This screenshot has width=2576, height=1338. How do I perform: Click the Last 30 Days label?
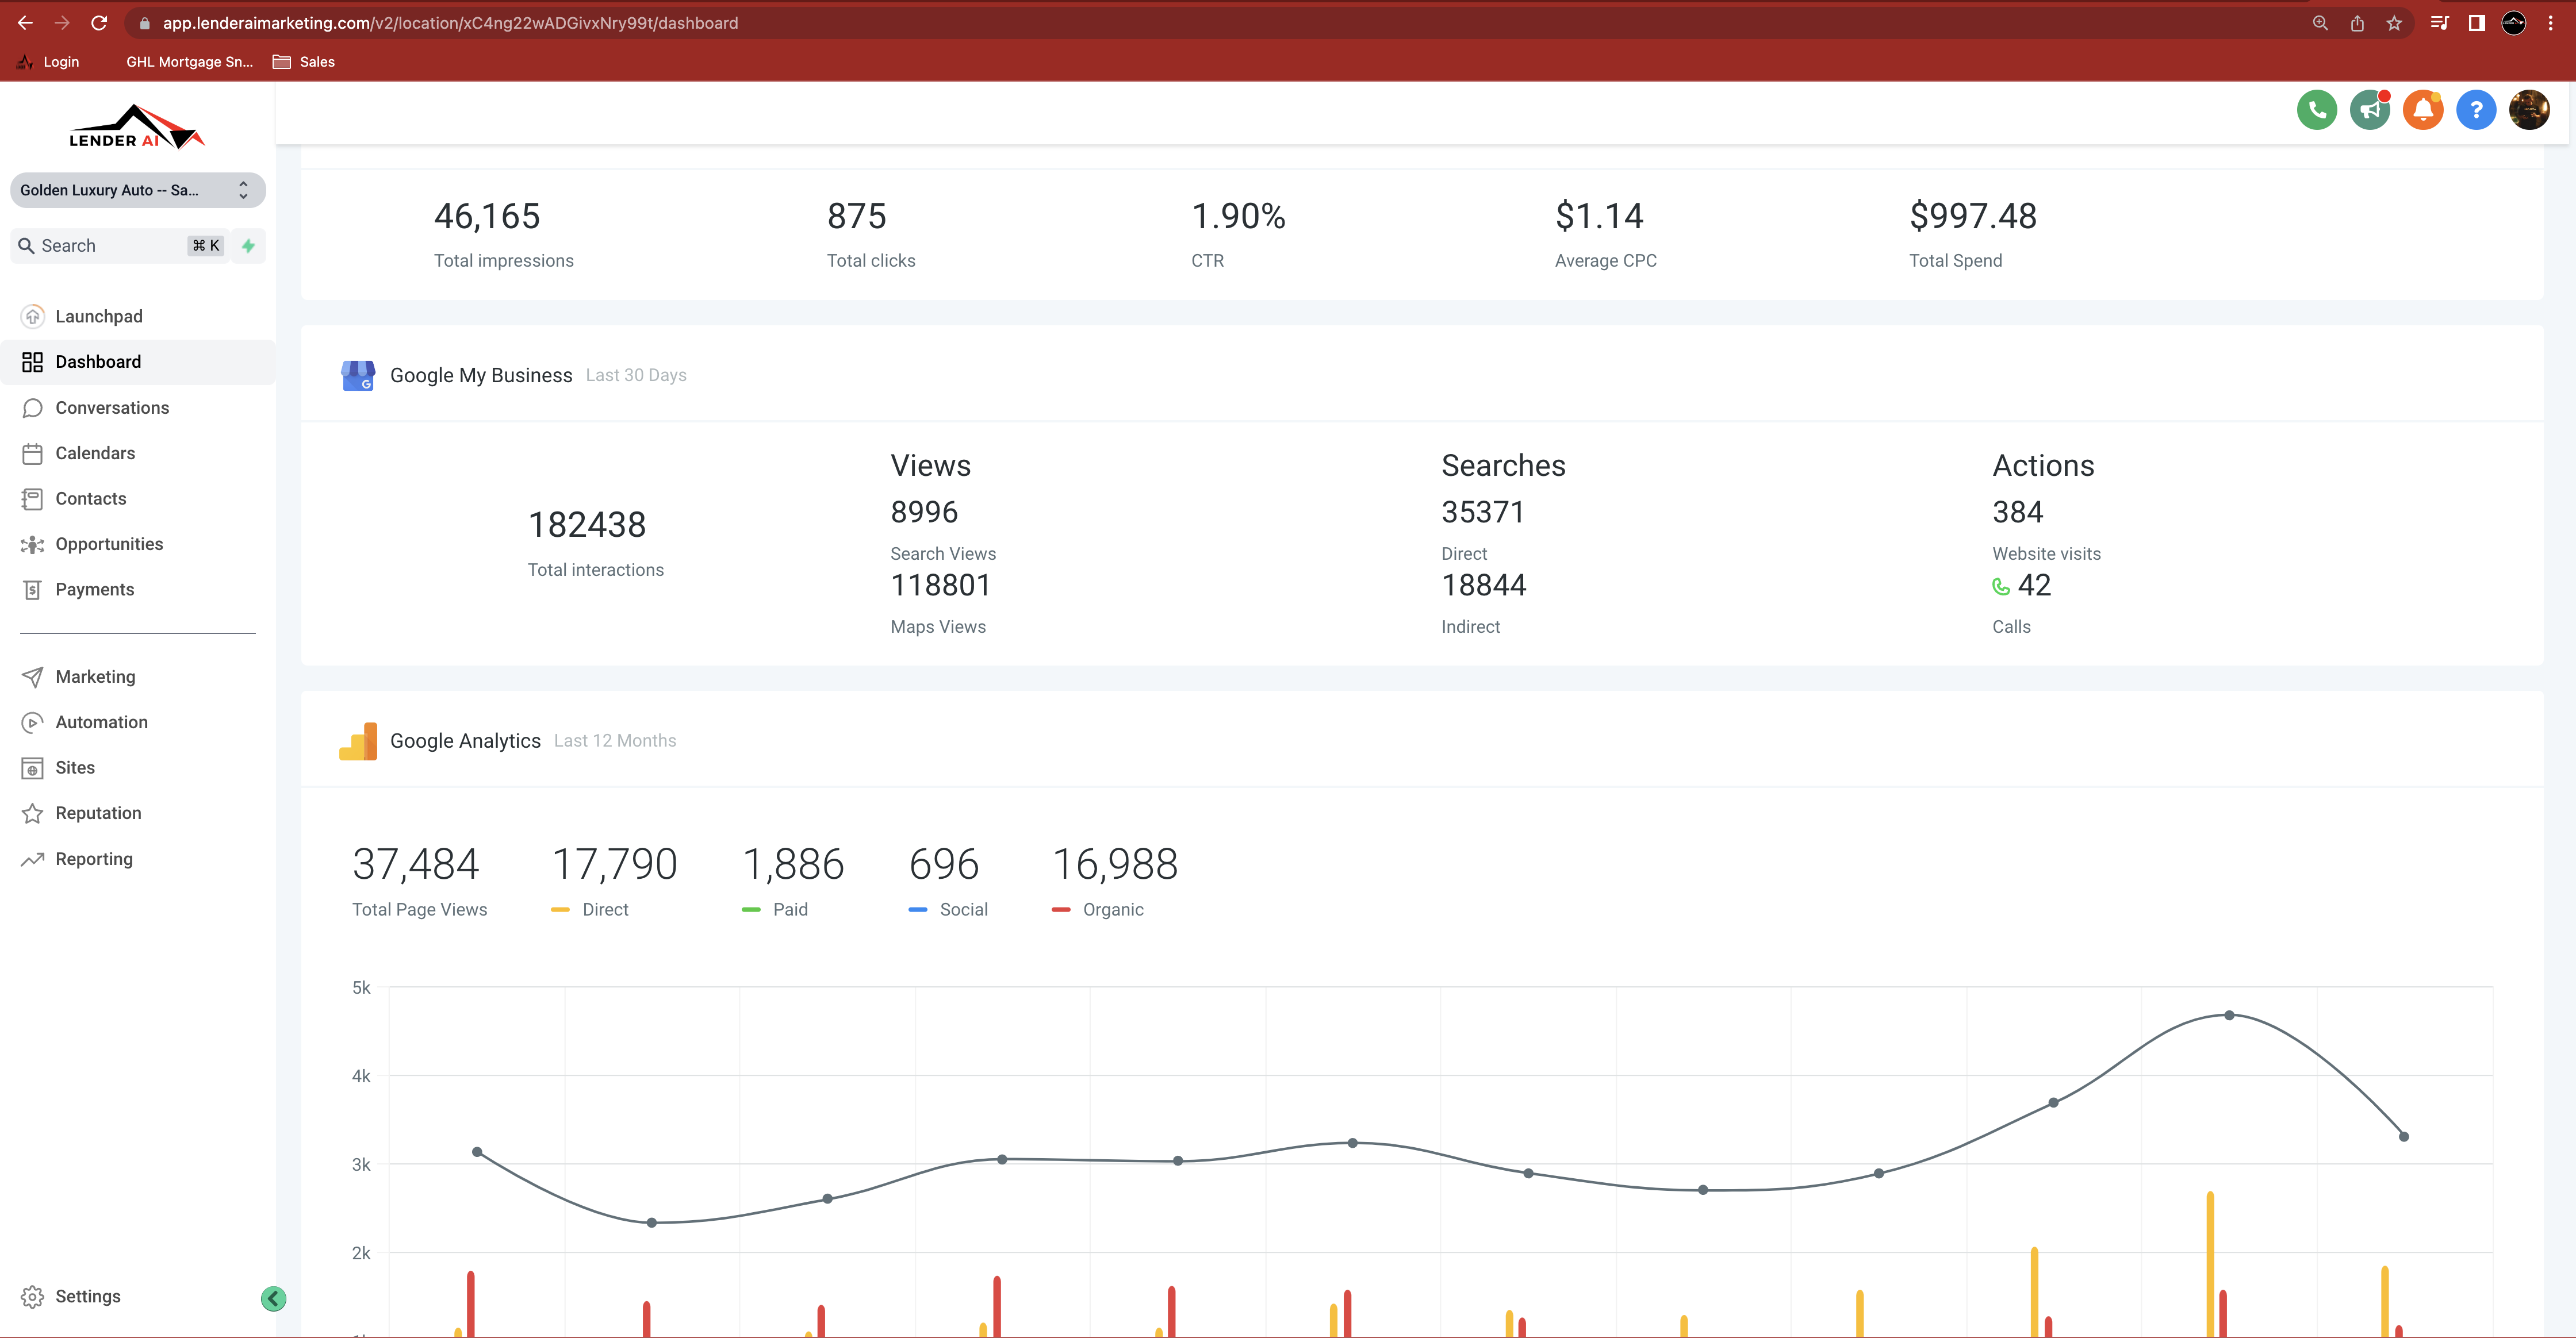(x=636, y=376)
